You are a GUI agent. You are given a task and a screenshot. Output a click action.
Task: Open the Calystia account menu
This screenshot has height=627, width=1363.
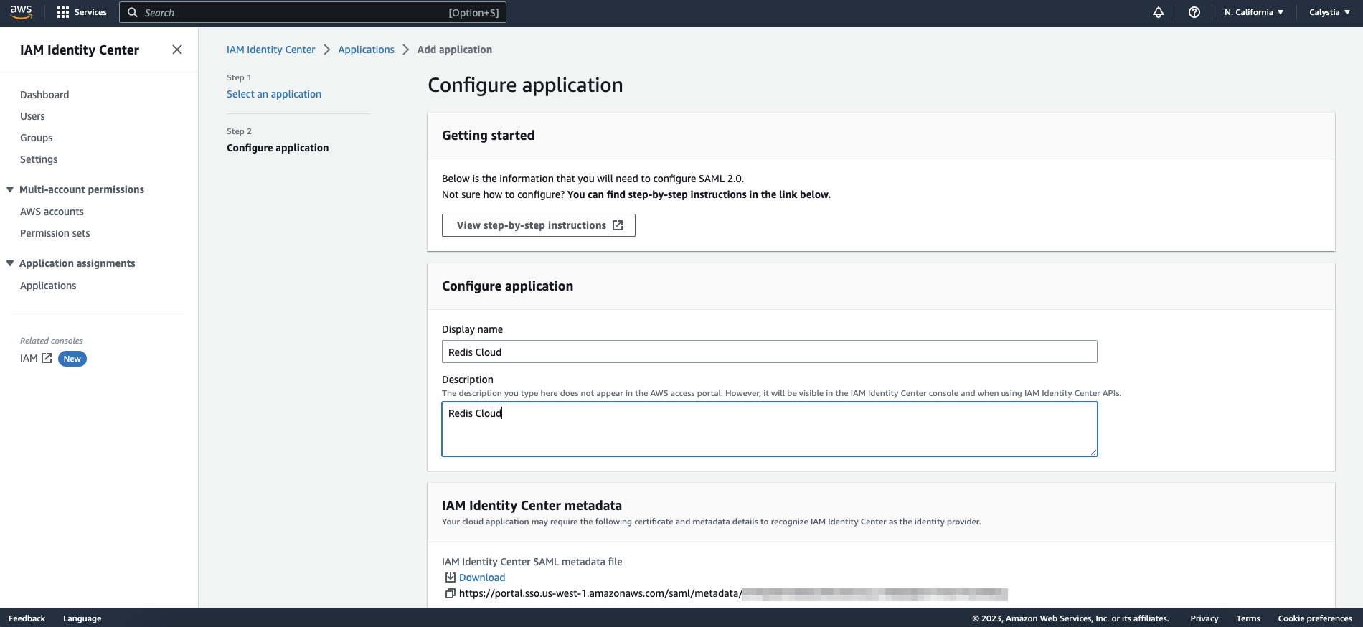point(1329,12)
